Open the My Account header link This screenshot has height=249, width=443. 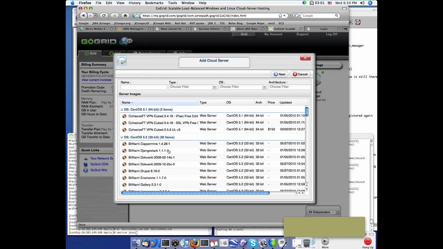[x=273, y=34]
